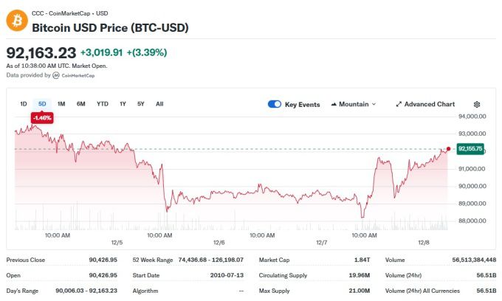
Task: Click the red current price dot
Action: (x=449, y=148)
